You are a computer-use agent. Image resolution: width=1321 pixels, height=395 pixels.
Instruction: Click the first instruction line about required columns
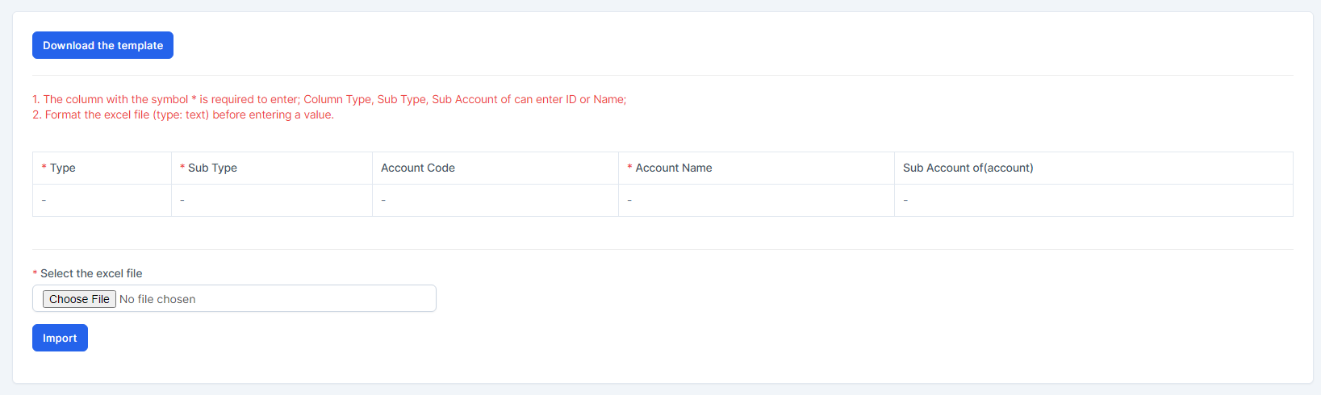(329, 99)
